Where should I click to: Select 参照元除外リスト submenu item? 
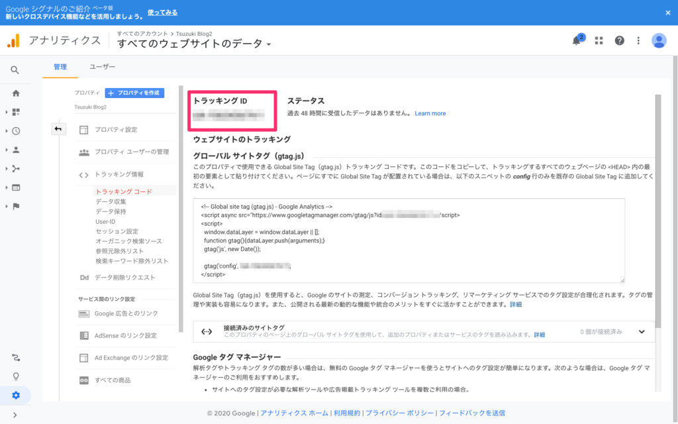[x=119, y=251]
